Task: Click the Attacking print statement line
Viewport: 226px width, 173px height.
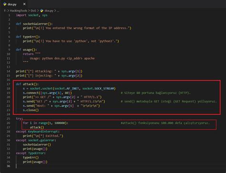Action: pos(49,71)
